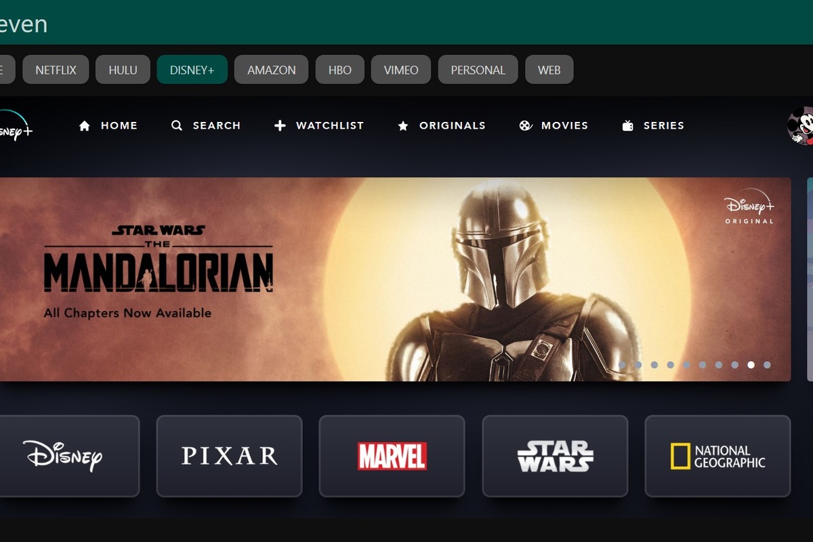Open the MARVEL brand tile

coord(392,456)
